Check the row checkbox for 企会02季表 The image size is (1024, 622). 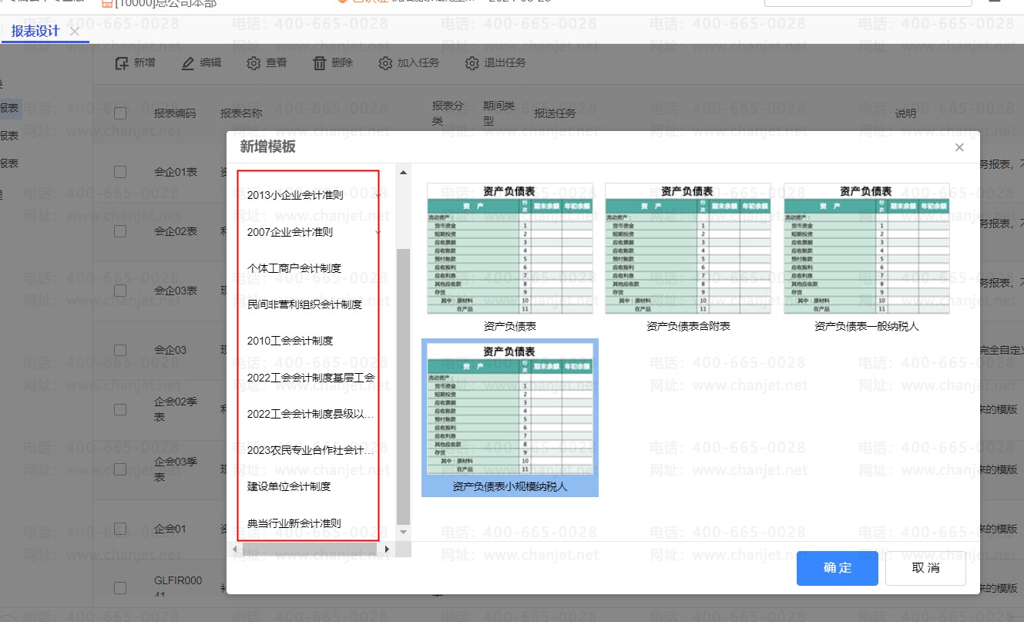120,409
